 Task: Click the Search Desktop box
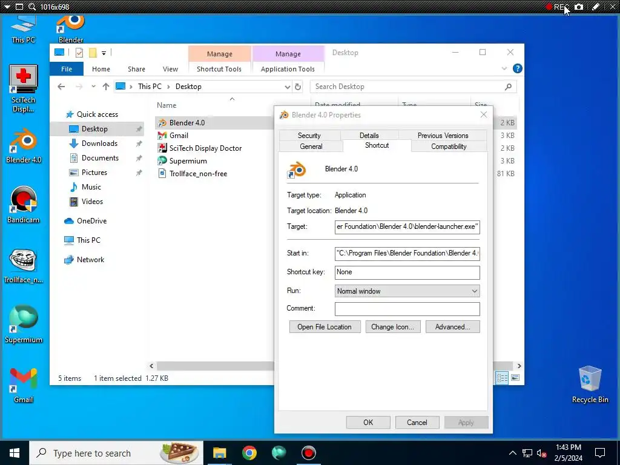pos(413,87)
